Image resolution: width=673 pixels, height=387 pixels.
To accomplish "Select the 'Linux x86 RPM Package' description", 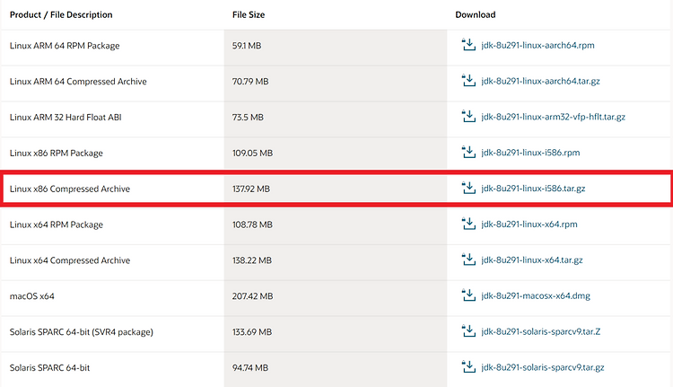I will 57,154.
